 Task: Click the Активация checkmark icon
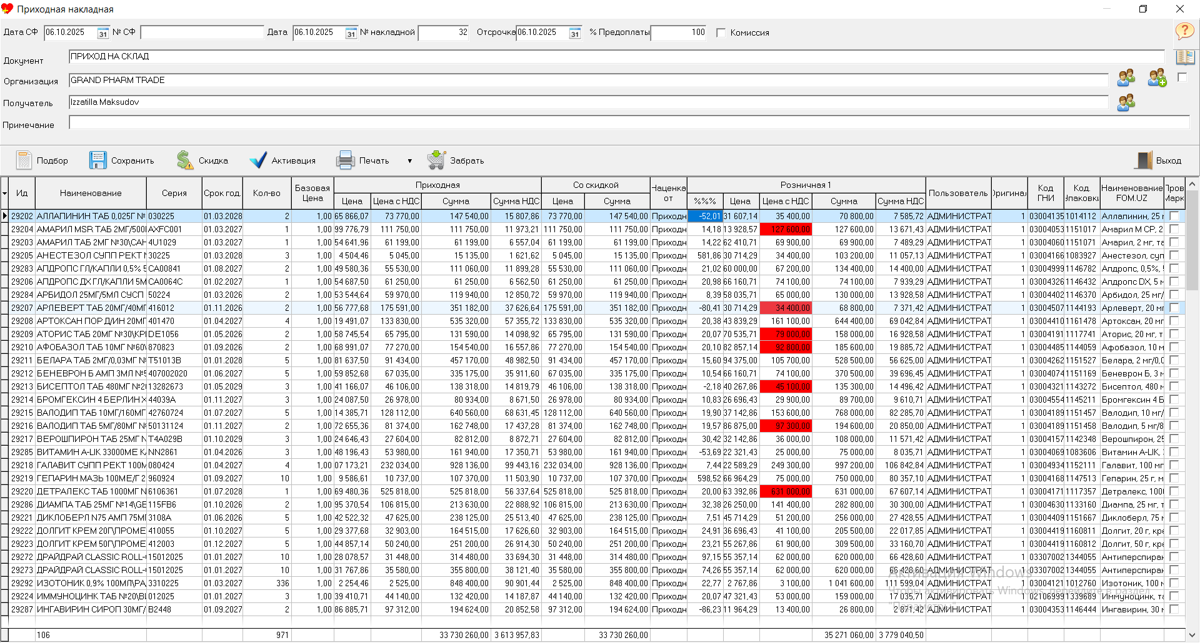(x=258, y=160)
